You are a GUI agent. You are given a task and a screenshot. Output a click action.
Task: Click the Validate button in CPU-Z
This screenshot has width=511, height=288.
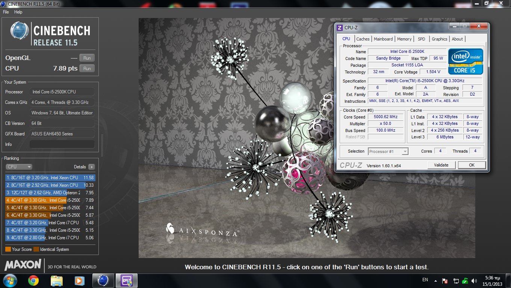click(441, 165)
